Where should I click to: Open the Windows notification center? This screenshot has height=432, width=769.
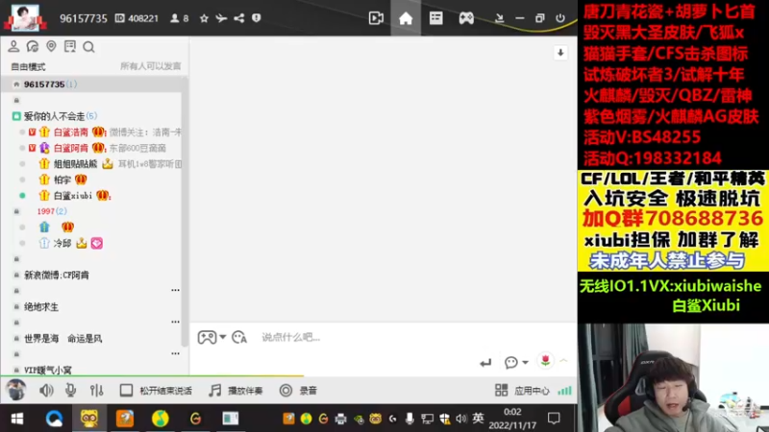click(x=554, y=419)
